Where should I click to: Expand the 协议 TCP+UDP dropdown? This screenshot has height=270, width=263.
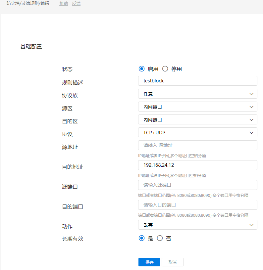[197, 132]
